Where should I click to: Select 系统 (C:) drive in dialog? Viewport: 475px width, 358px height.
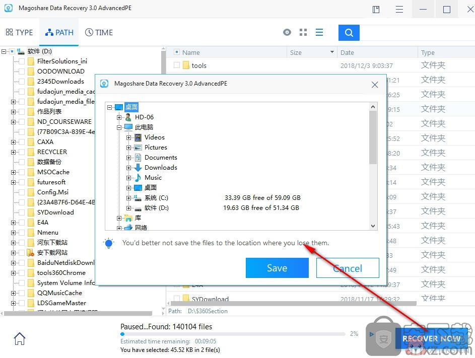click(156, 198)
